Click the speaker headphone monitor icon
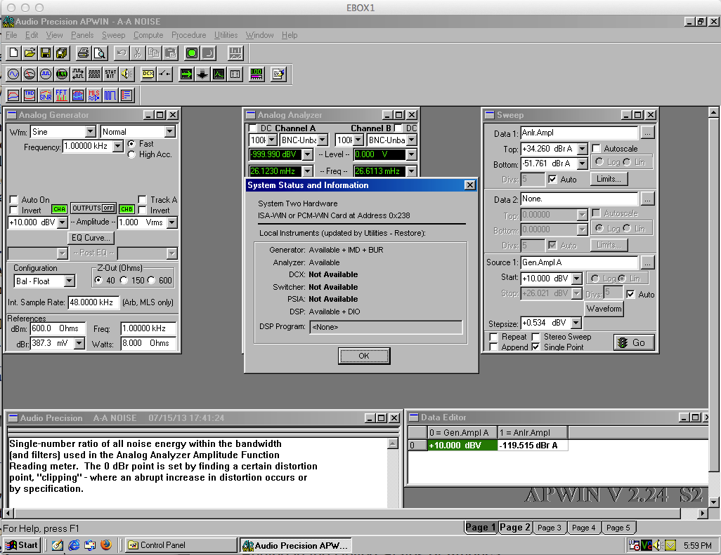721x555 pixels. (126, 74)
